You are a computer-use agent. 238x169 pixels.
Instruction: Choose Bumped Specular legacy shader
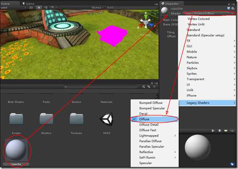154,108
